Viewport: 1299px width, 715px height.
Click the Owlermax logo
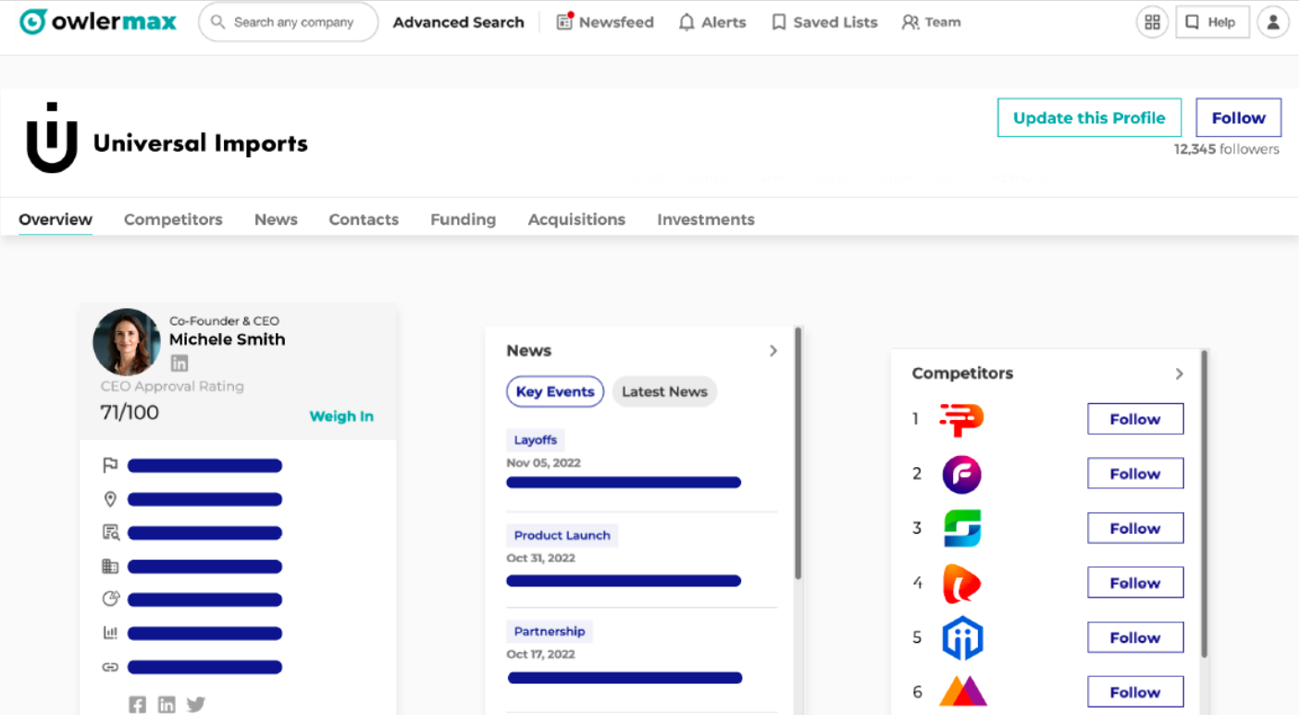pyautogui.click(x=98, y=21)
